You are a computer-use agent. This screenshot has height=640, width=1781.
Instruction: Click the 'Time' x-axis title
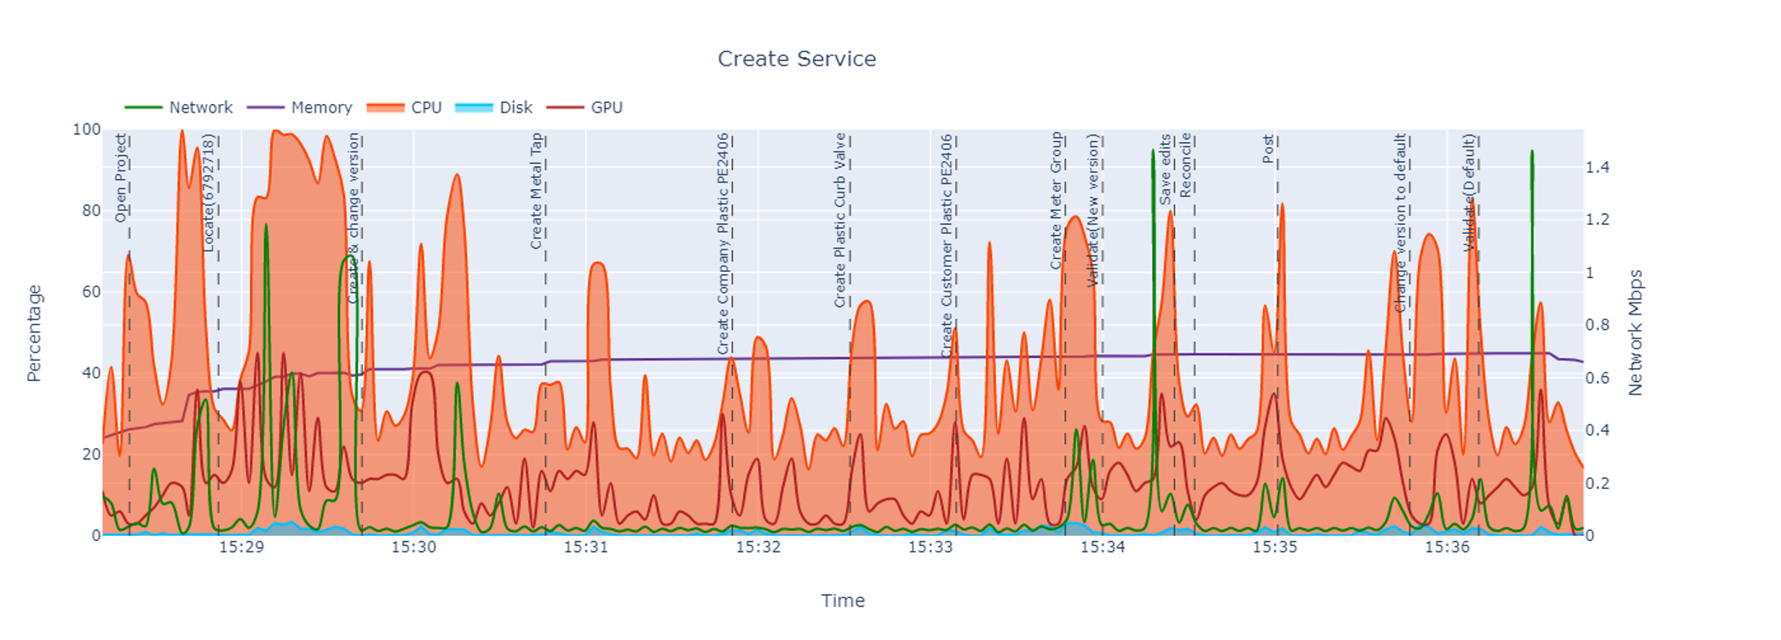(843, 601)
